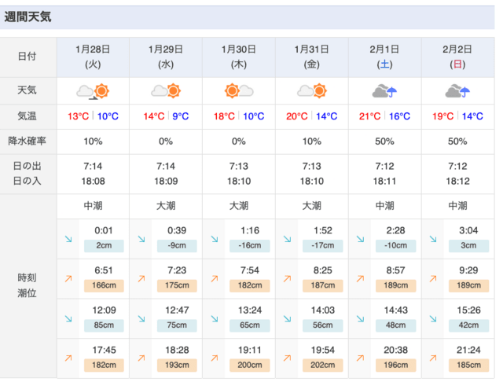Click the falling tide arrow beside 12:09
This screenshot has height=382, width=503.
pos(68,319)
